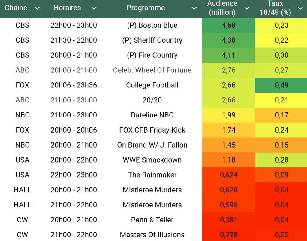Select the Masters Of Illusions row title

coord(152,235)
